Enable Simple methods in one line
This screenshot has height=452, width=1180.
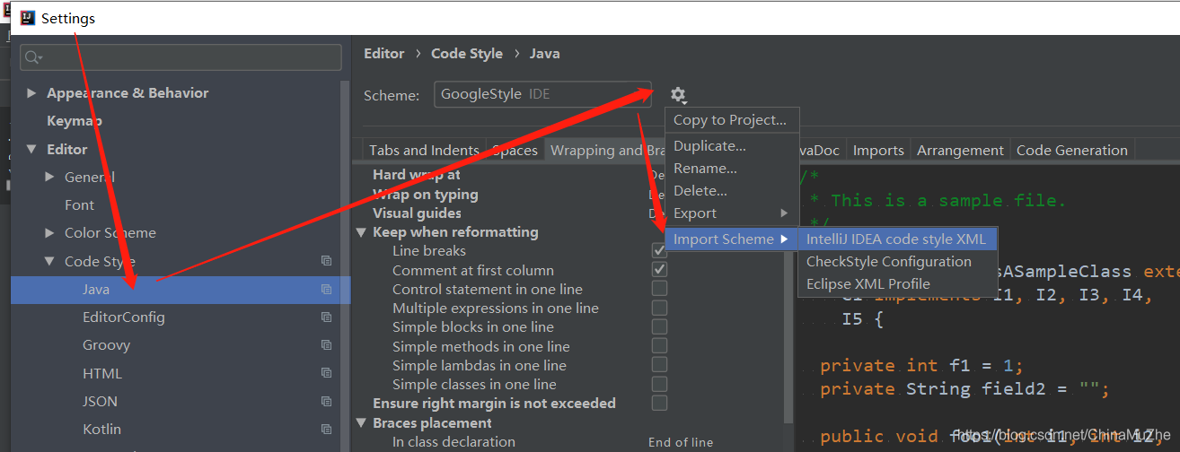659,346
